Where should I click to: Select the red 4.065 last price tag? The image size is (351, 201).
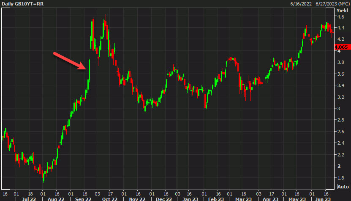coord(342,47)
